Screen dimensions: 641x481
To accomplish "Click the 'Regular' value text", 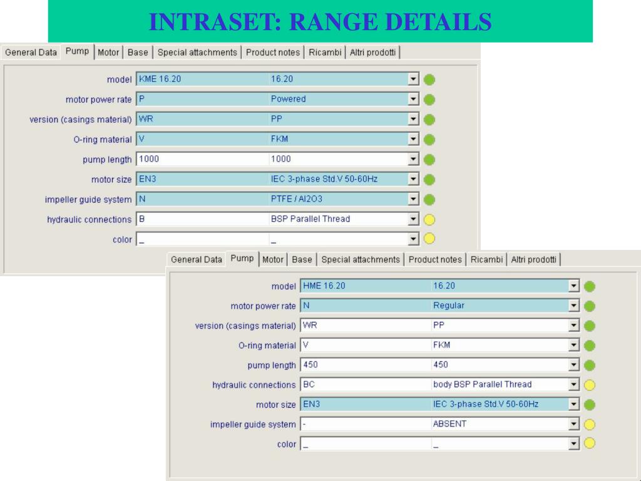I will (x=448, y=306).
